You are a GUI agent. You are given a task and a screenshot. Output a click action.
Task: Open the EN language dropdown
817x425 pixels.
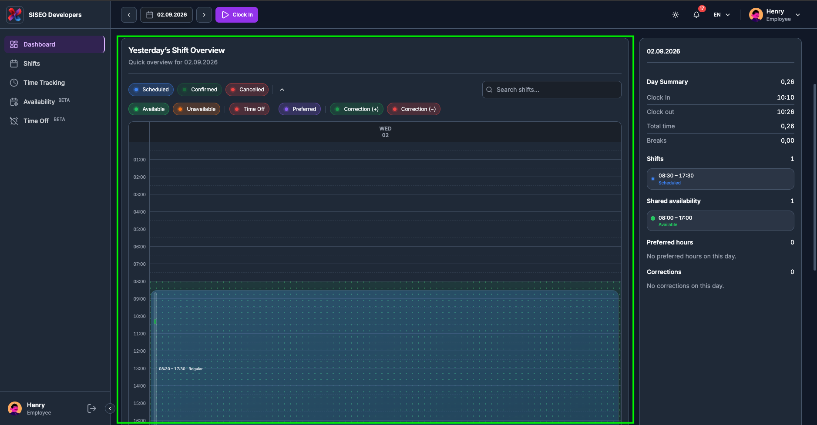tap(722, 15)
